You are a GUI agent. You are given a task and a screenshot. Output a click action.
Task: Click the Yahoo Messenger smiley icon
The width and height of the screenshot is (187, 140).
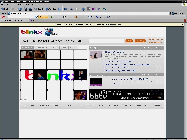pos(76,17)
